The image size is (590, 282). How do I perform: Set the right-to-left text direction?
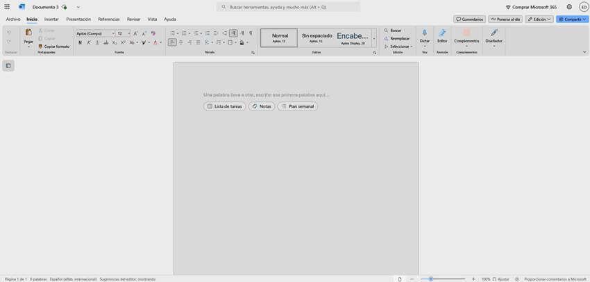(x=242, y=33)
